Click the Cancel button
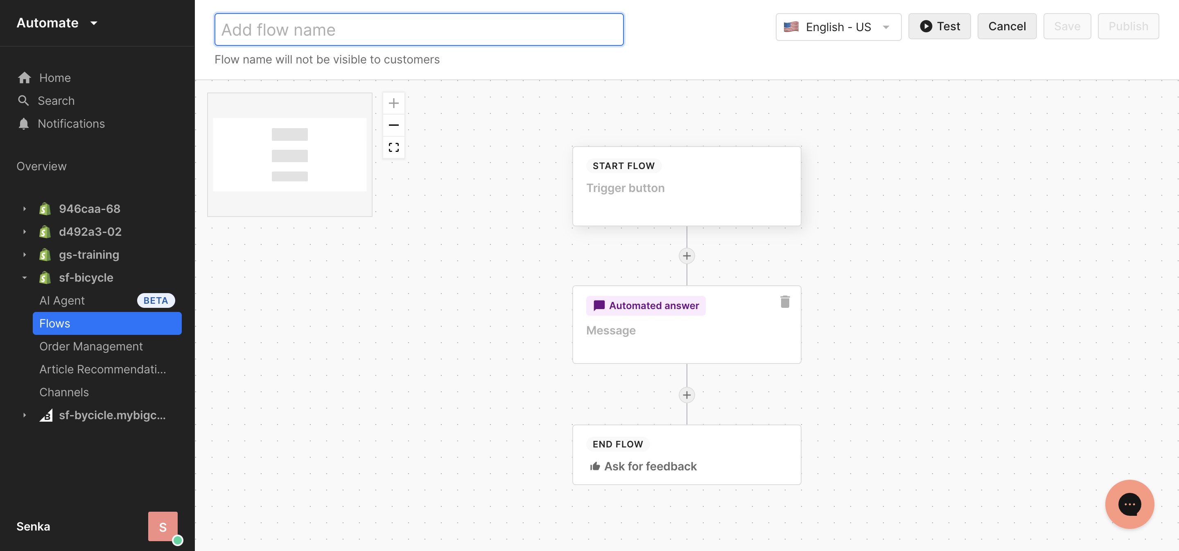 click(1007, 27)
